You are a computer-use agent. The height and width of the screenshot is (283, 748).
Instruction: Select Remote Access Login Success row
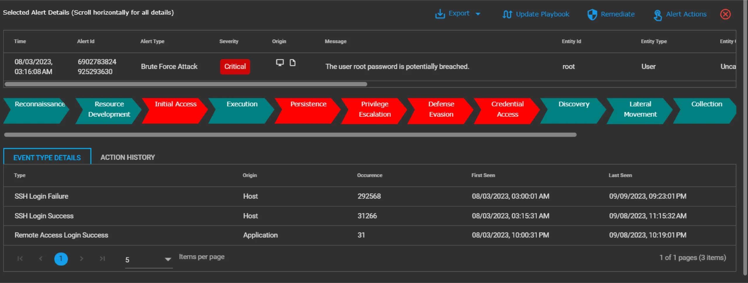pyautogui.click(x=370, y=235)
